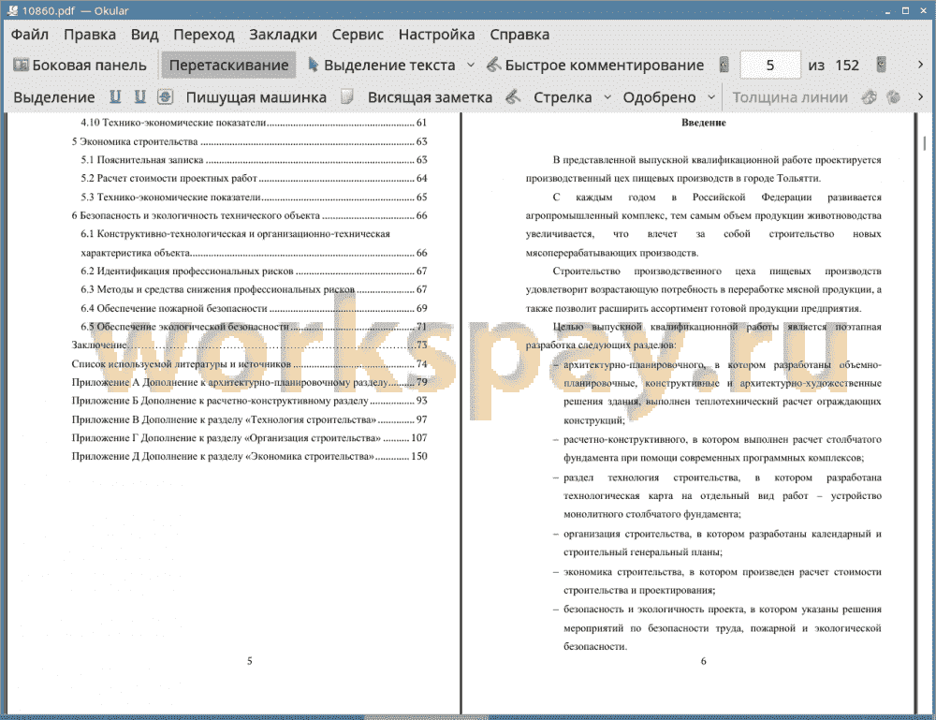Click the sidebar panel icon
Screen dimensions: 936x720
pos(21,65)
